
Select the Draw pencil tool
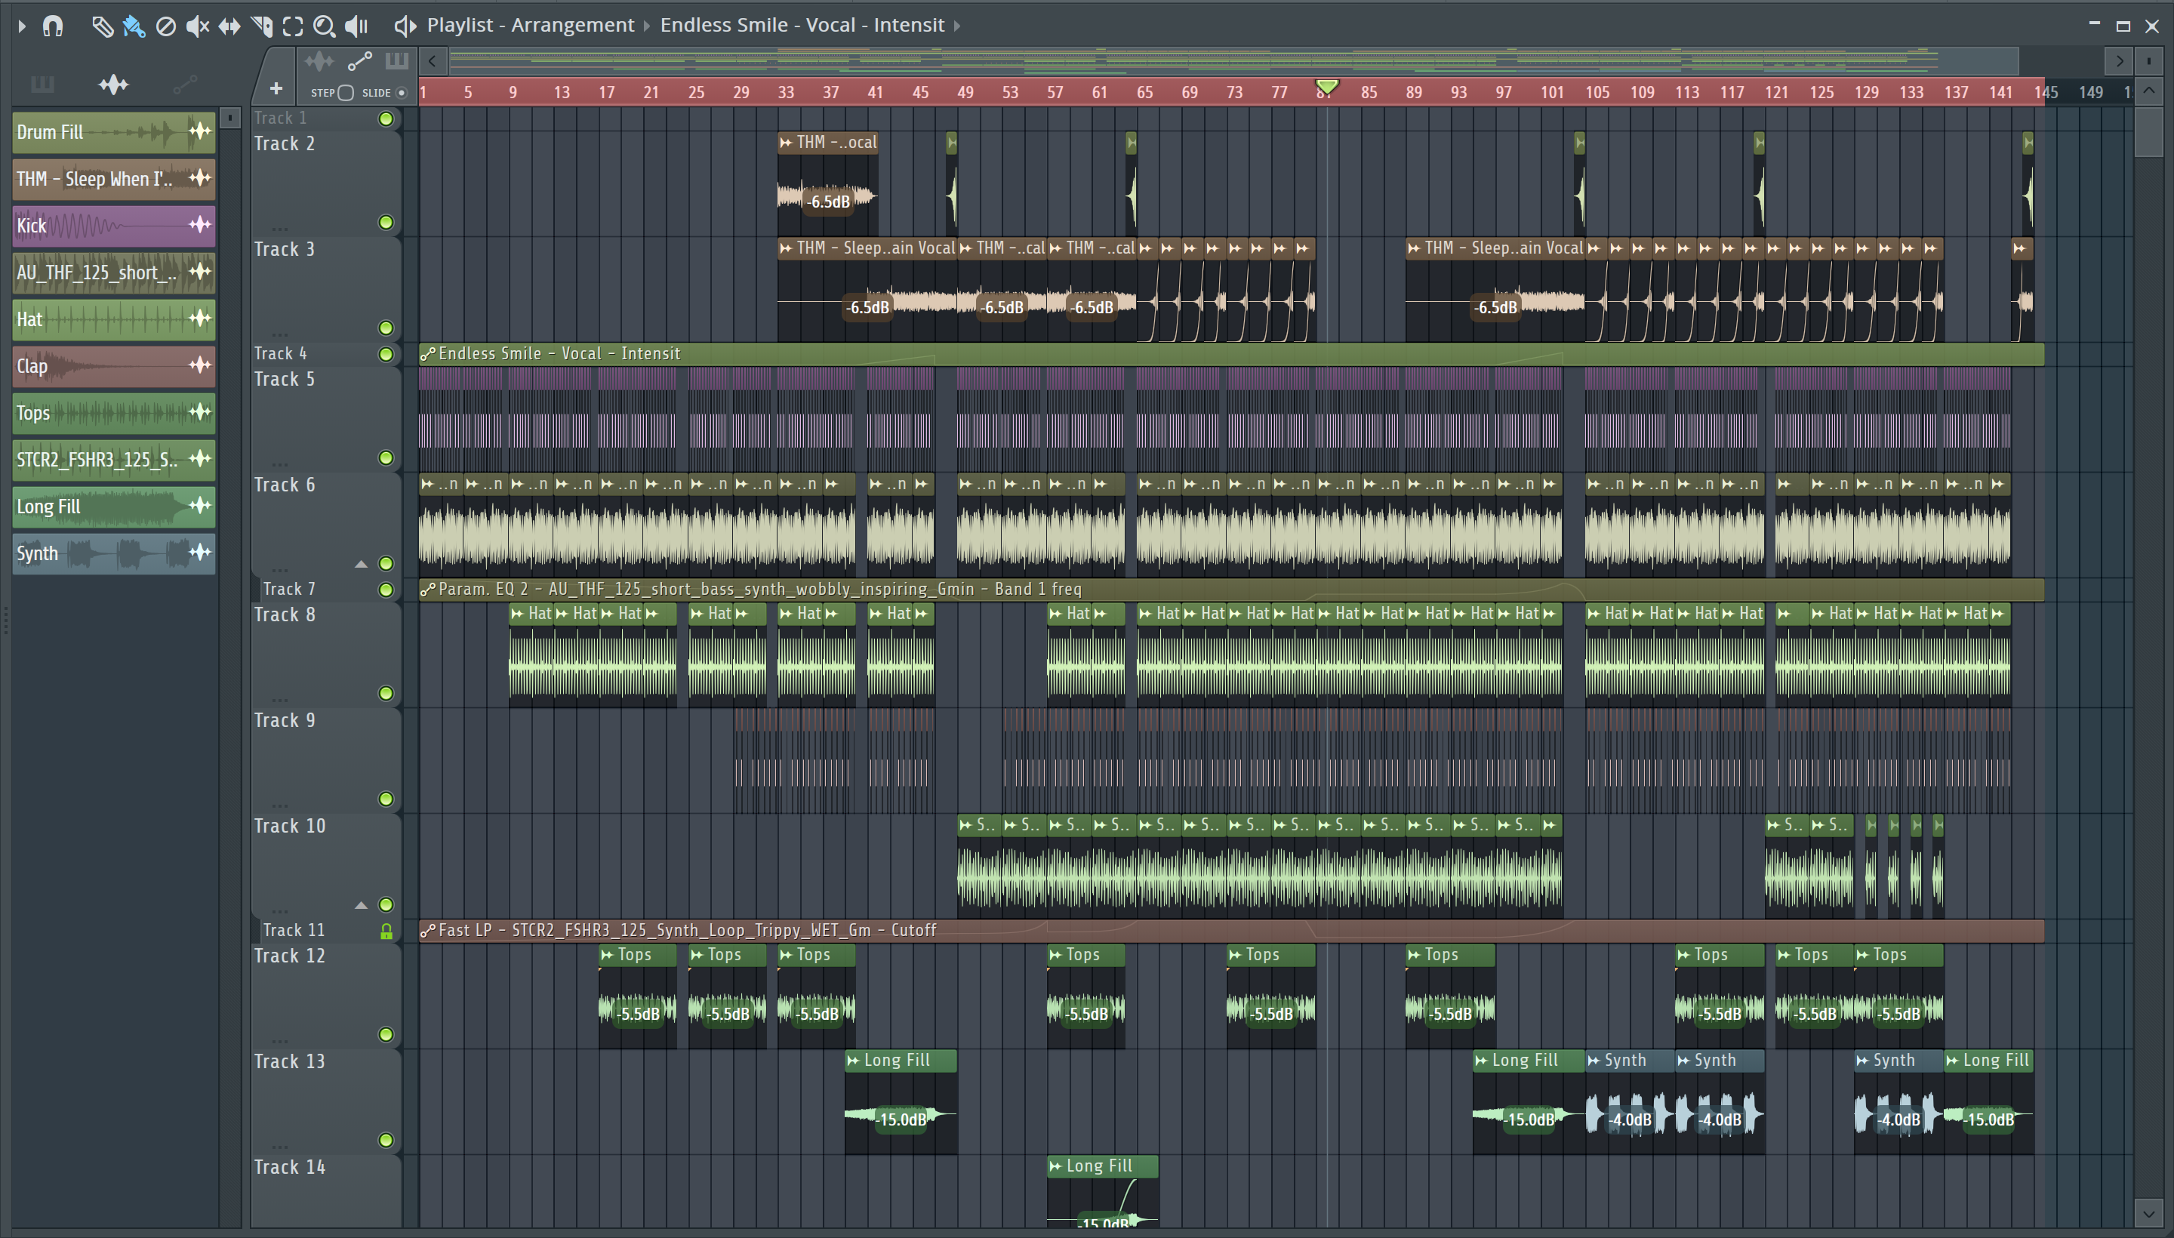pos(102,26)
